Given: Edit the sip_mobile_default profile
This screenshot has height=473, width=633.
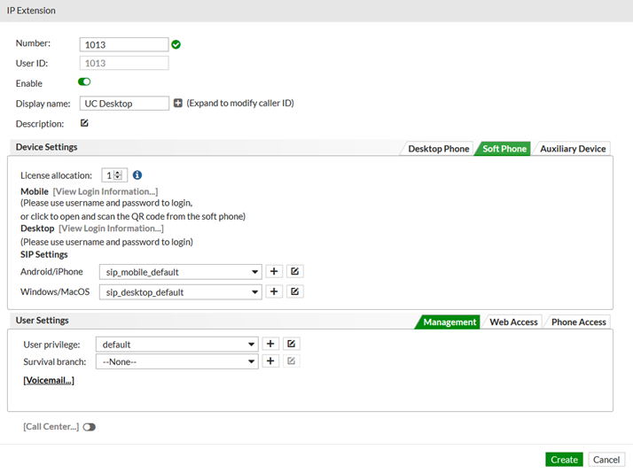Looking at the screenshot, I should click(x=295, y=272).
